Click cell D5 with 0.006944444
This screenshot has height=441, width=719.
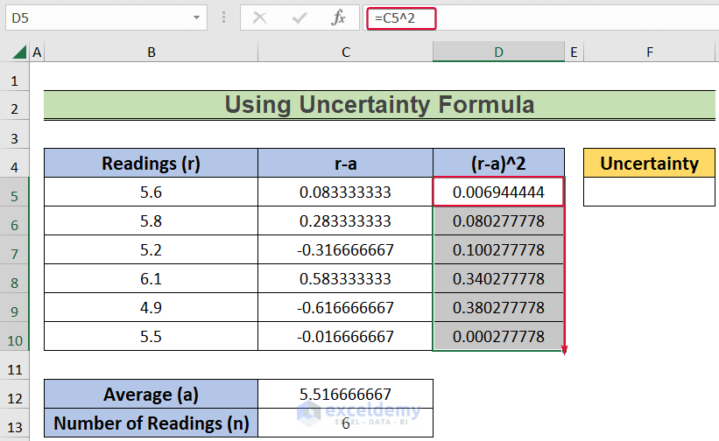498,192
